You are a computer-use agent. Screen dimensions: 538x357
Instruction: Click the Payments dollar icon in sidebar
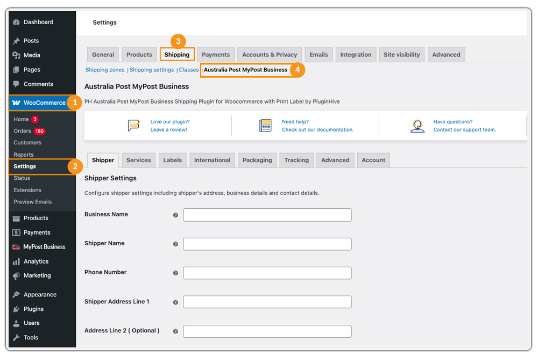16,233
